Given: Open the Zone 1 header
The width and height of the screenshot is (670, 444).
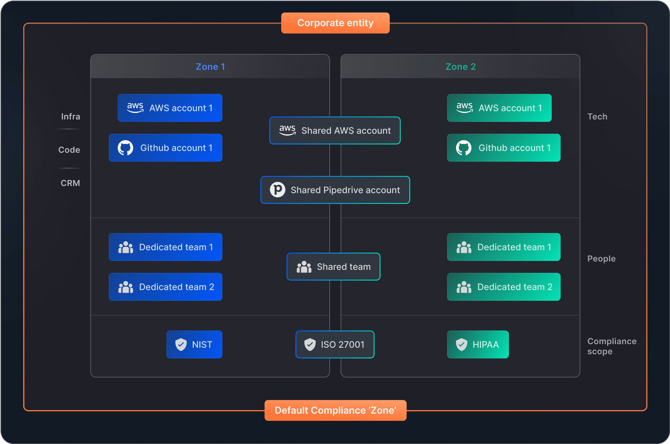Looking at the screenshot, I should pos(210,67).
